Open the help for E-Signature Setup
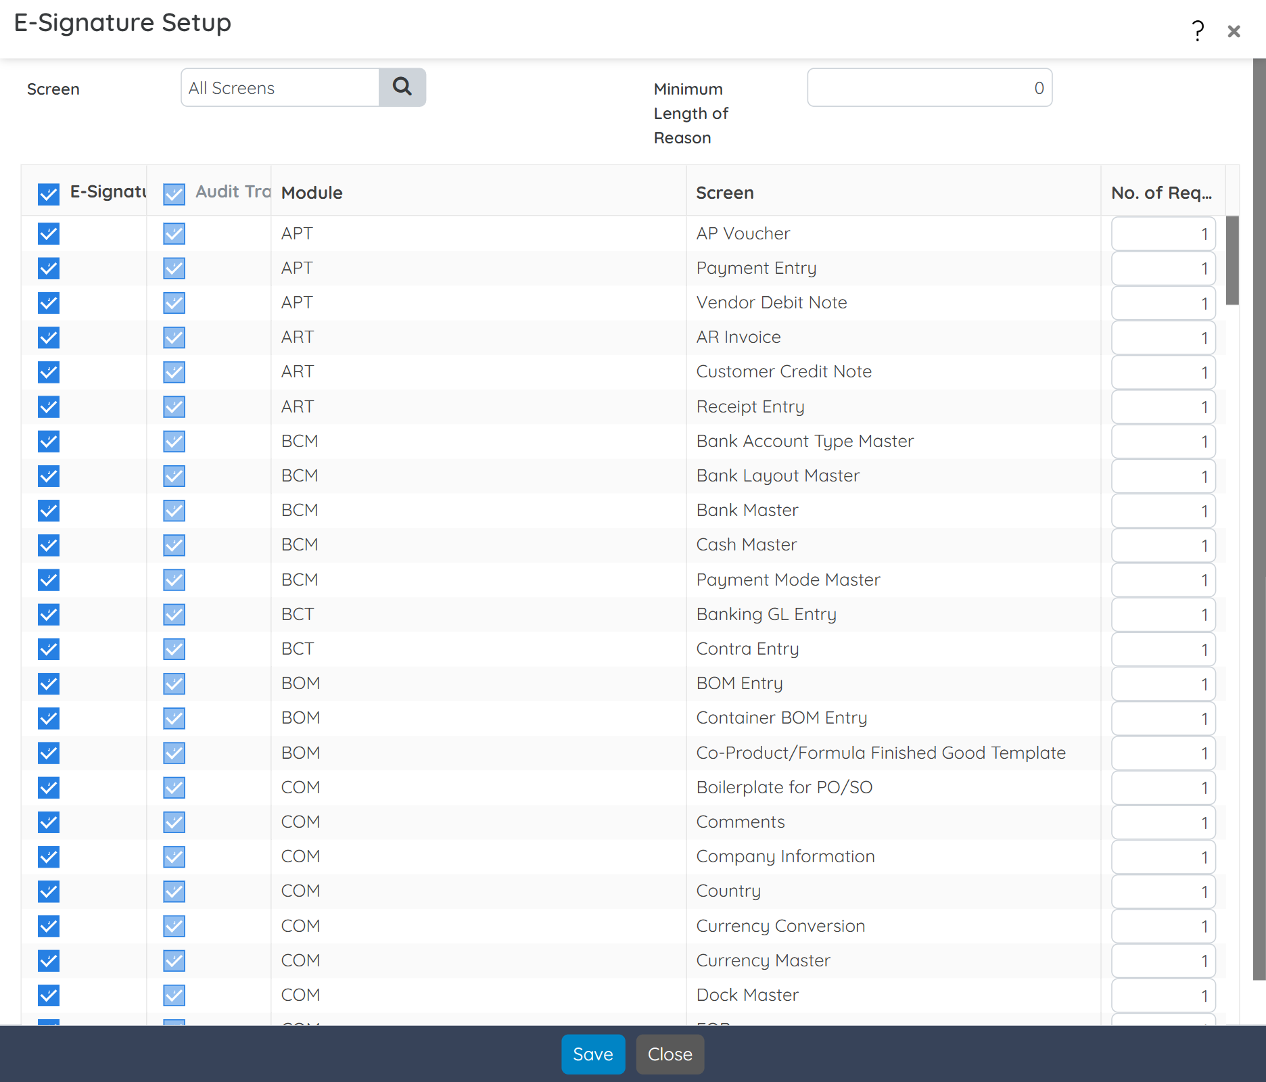This screenshot has height=1082, width=1266. point(1197,30)
